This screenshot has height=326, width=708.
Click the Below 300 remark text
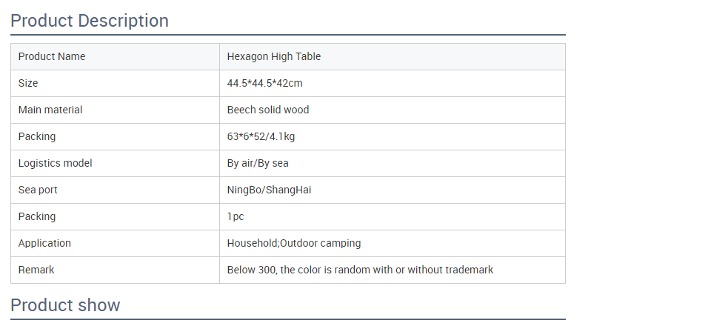pos(360,270)
